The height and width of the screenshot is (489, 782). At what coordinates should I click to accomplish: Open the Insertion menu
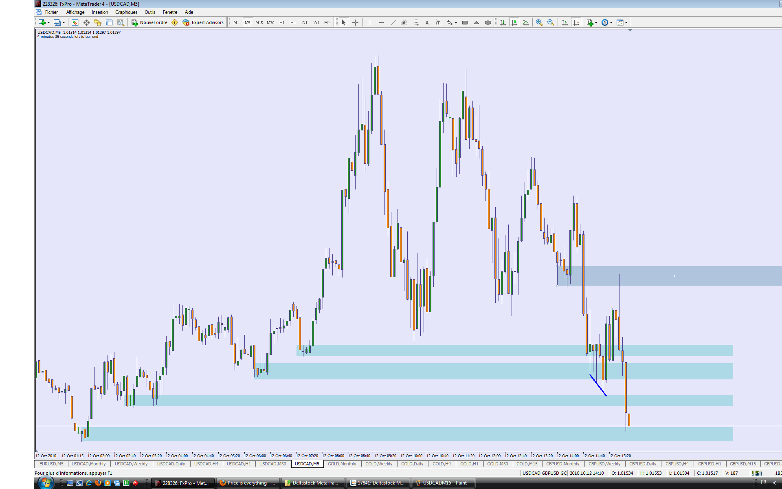tap(100, 12)
